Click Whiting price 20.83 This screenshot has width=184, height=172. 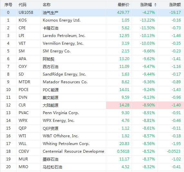(x=124, y=144)
